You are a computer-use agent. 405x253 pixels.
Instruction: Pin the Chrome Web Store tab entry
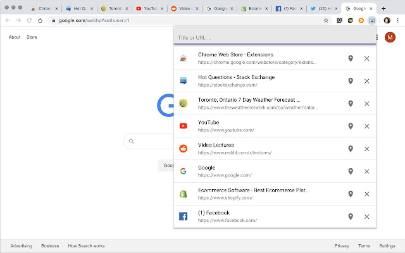(x=351, y=58)
